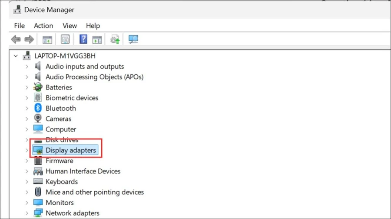Select the Biometric devices label

pyautogui.click(x=72, y=98)
